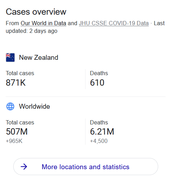The height and width of the screenshot is (180, 169).
Task: Select the Worldwide section label
Action: tap(35, 106)
